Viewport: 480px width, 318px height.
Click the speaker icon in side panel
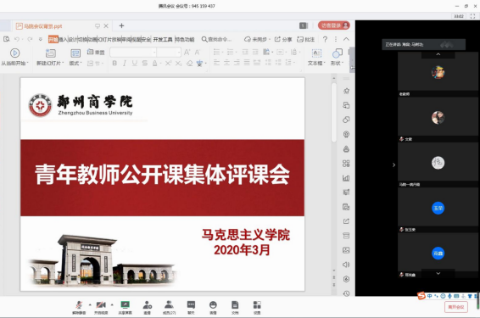(346, 265)
